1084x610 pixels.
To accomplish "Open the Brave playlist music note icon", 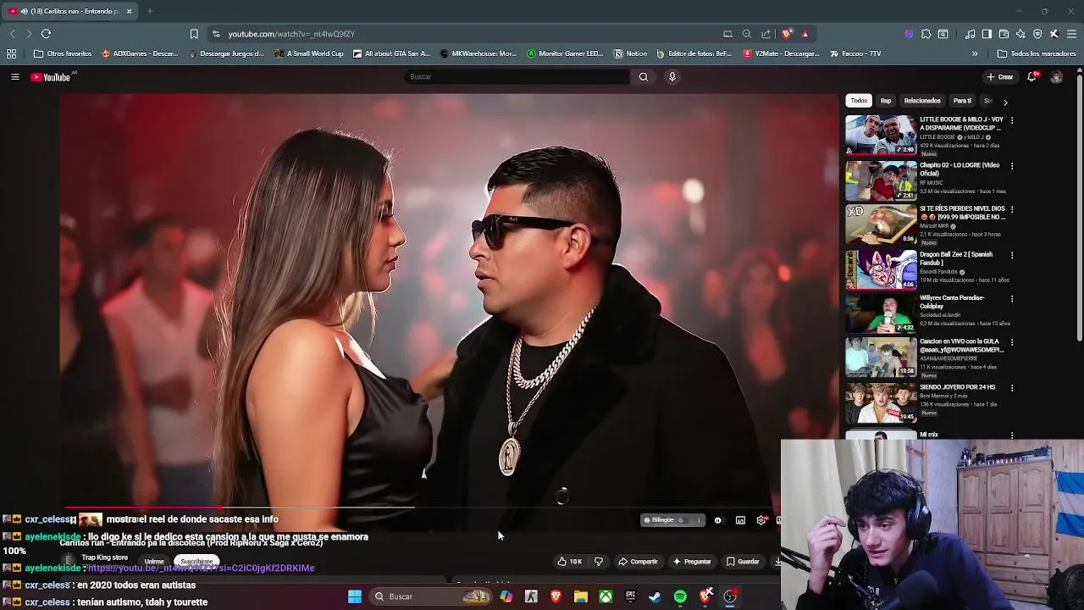I will (970, 34).
